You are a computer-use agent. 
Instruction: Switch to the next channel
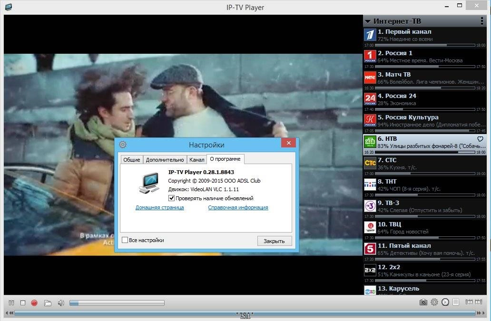pyautogui.click(x=479, y=302)
